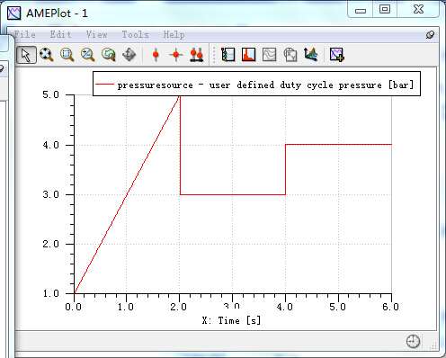This screenshot has width=446, height=358.
Task: Click the pressuresource legend entry
Action: pos(254,85)
